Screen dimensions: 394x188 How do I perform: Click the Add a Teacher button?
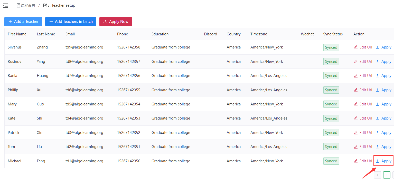[x=23, y=22]
